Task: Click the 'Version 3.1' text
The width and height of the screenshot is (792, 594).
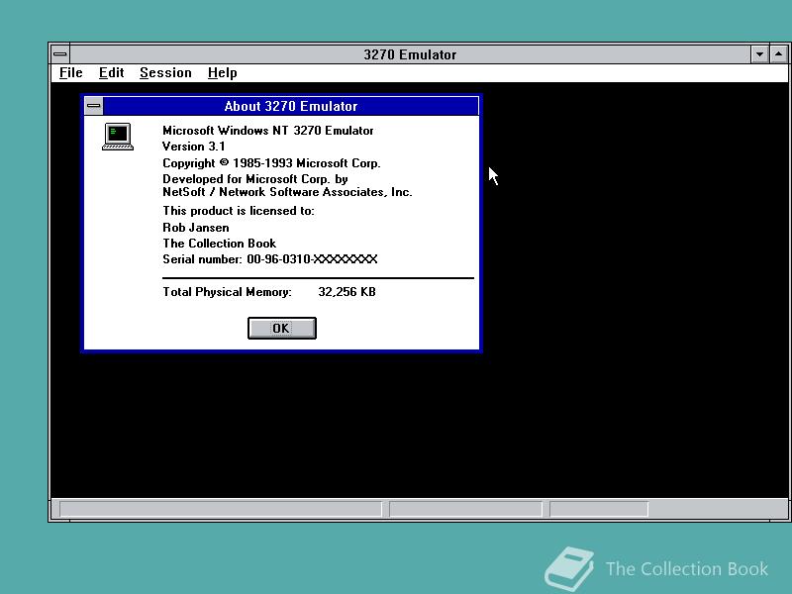Action: [x=193, y=147]
